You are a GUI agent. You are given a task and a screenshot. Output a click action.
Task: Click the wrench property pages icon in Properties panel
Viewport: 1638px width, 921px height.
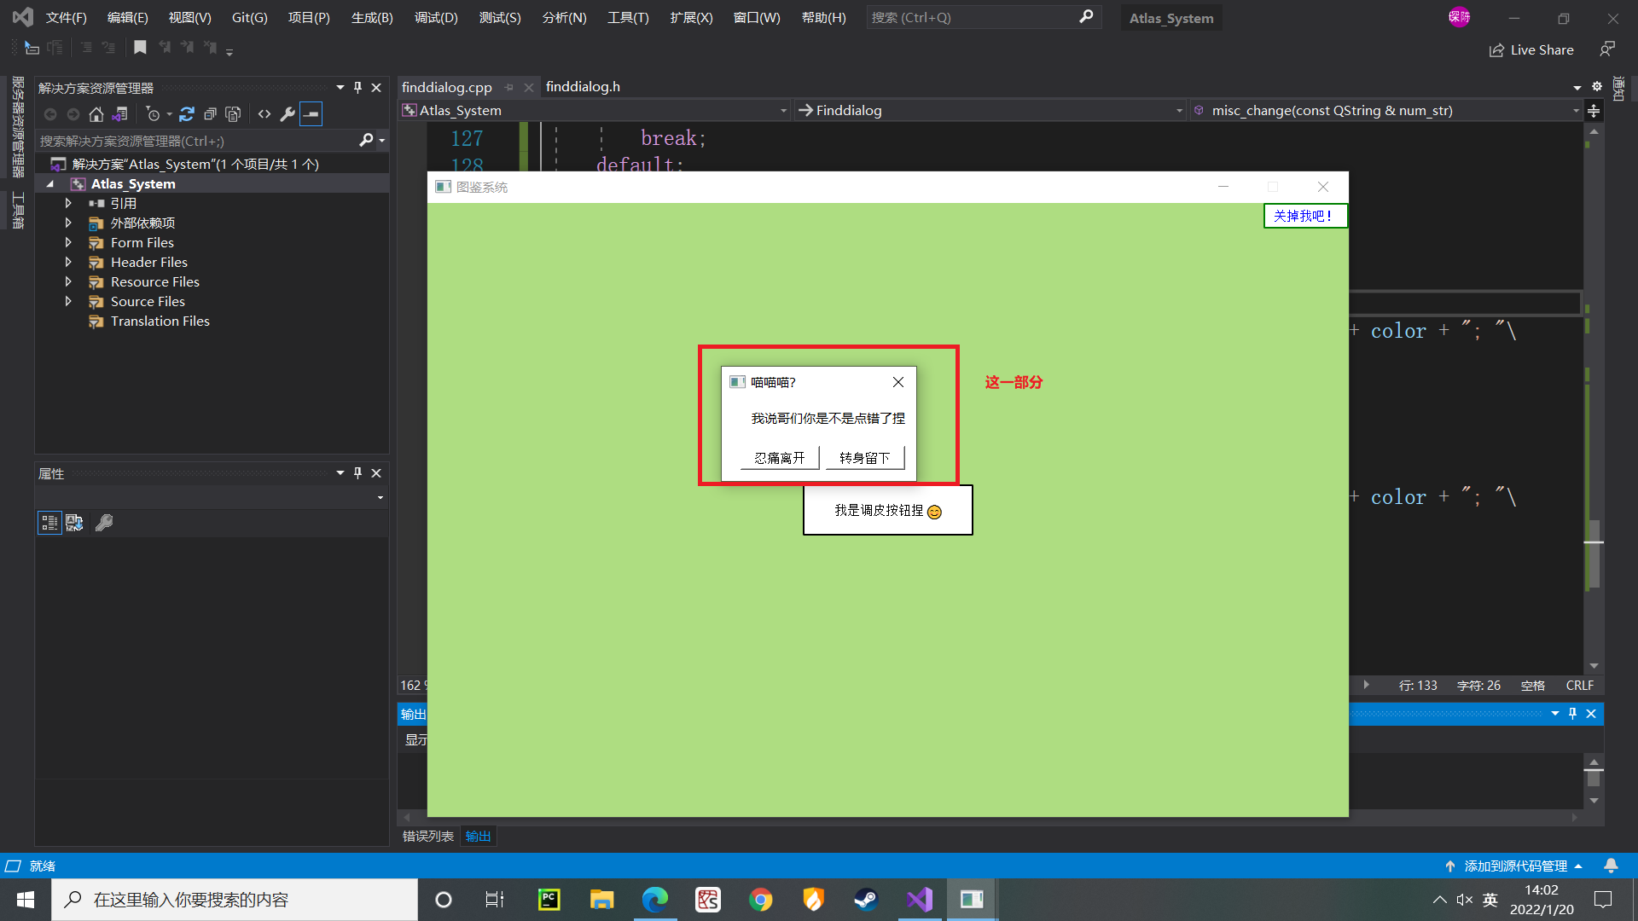pyautogui.click(x=104, y=523)
